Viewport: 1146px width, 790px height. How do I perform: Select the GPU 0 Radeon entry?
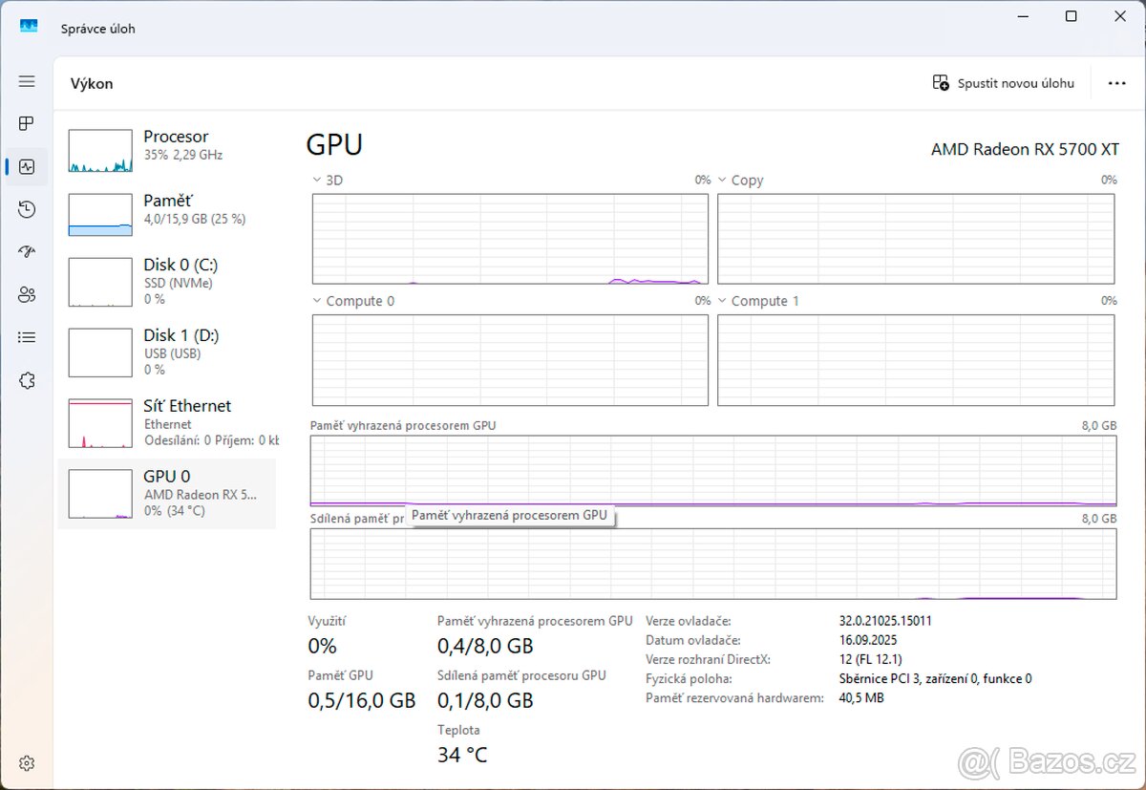pyautogui.click(x=170, y=494)
